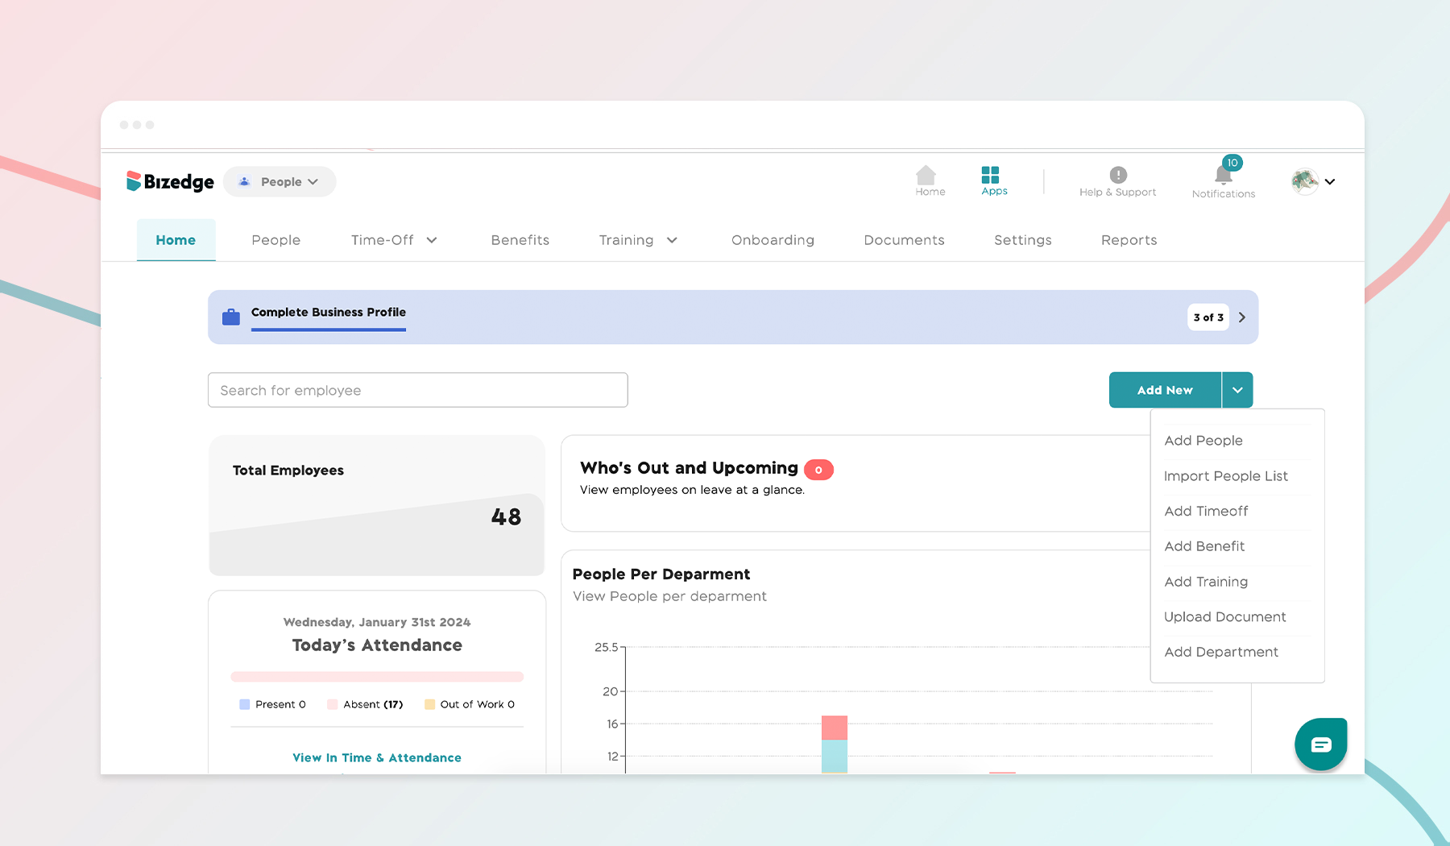1450x846 pixels.
Task: Click the 3 of 3 progress indicator
Action: coord(1208,317)
